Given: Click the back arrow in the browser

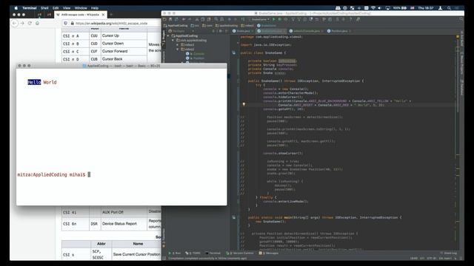Looking at the screenshot, I should tap(15, 23).
